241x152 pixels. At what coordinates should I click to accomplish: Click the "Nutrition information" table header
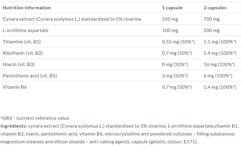(x=27, y=8)
